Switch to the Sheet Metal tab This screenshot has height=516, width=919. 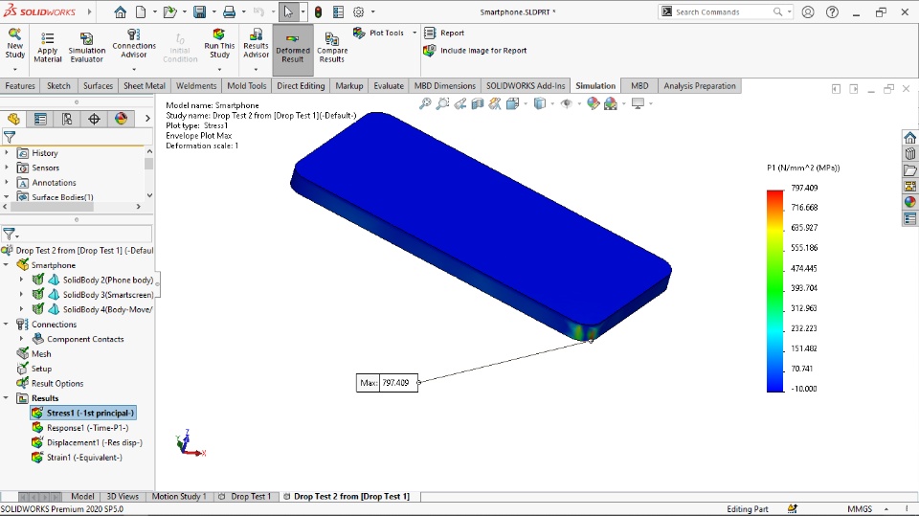145,85
